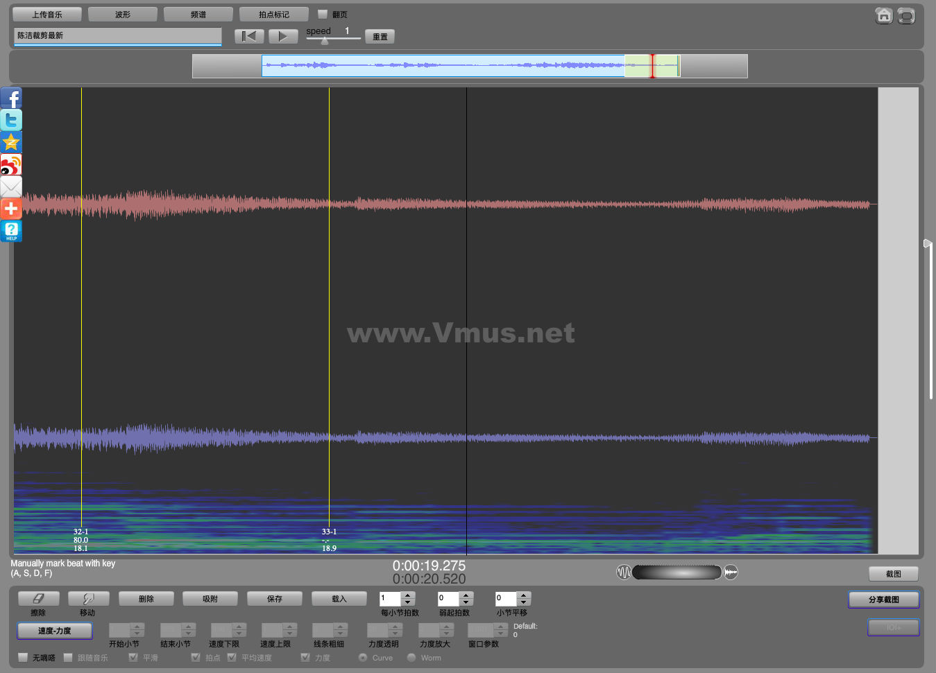Open Weibo share icon

pyautogui.click(x=11, y=165)
